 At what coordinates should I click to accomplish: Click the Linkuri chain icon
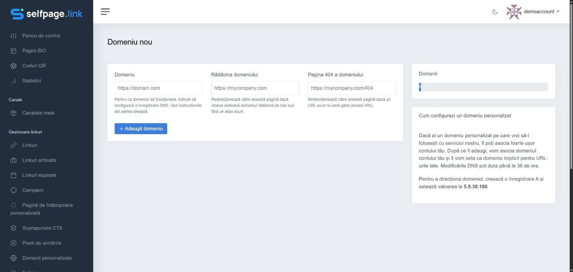[14, 145]
